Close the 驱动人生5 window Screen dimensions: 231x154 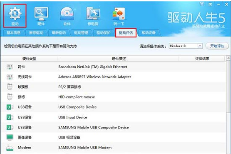click(227, 4)
